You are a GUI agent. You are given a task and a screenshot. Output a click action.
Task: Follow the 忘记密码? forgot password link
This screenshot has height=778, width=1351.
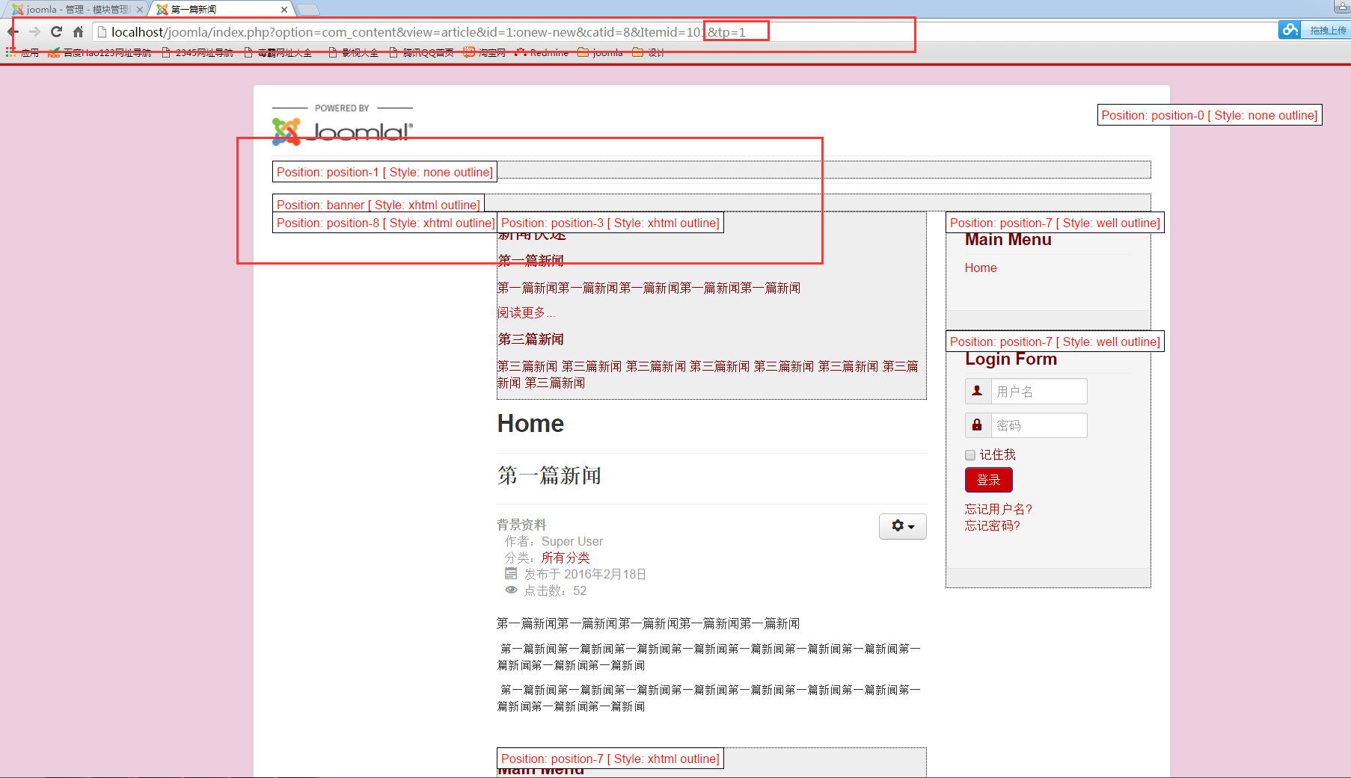pyautogui.click(x=992, y=525)
